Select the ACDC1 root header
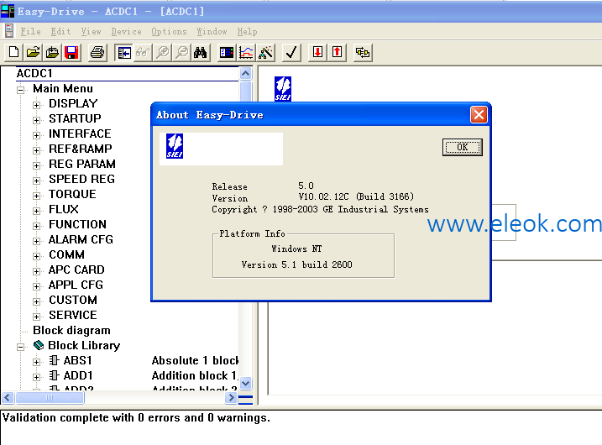602x445 pixels. click(34, 73)
